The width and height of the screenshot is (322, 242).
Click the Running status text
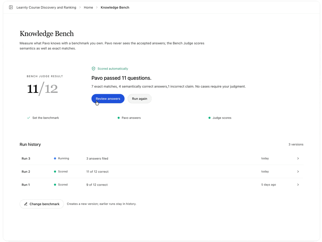click(x=63, y=158)
